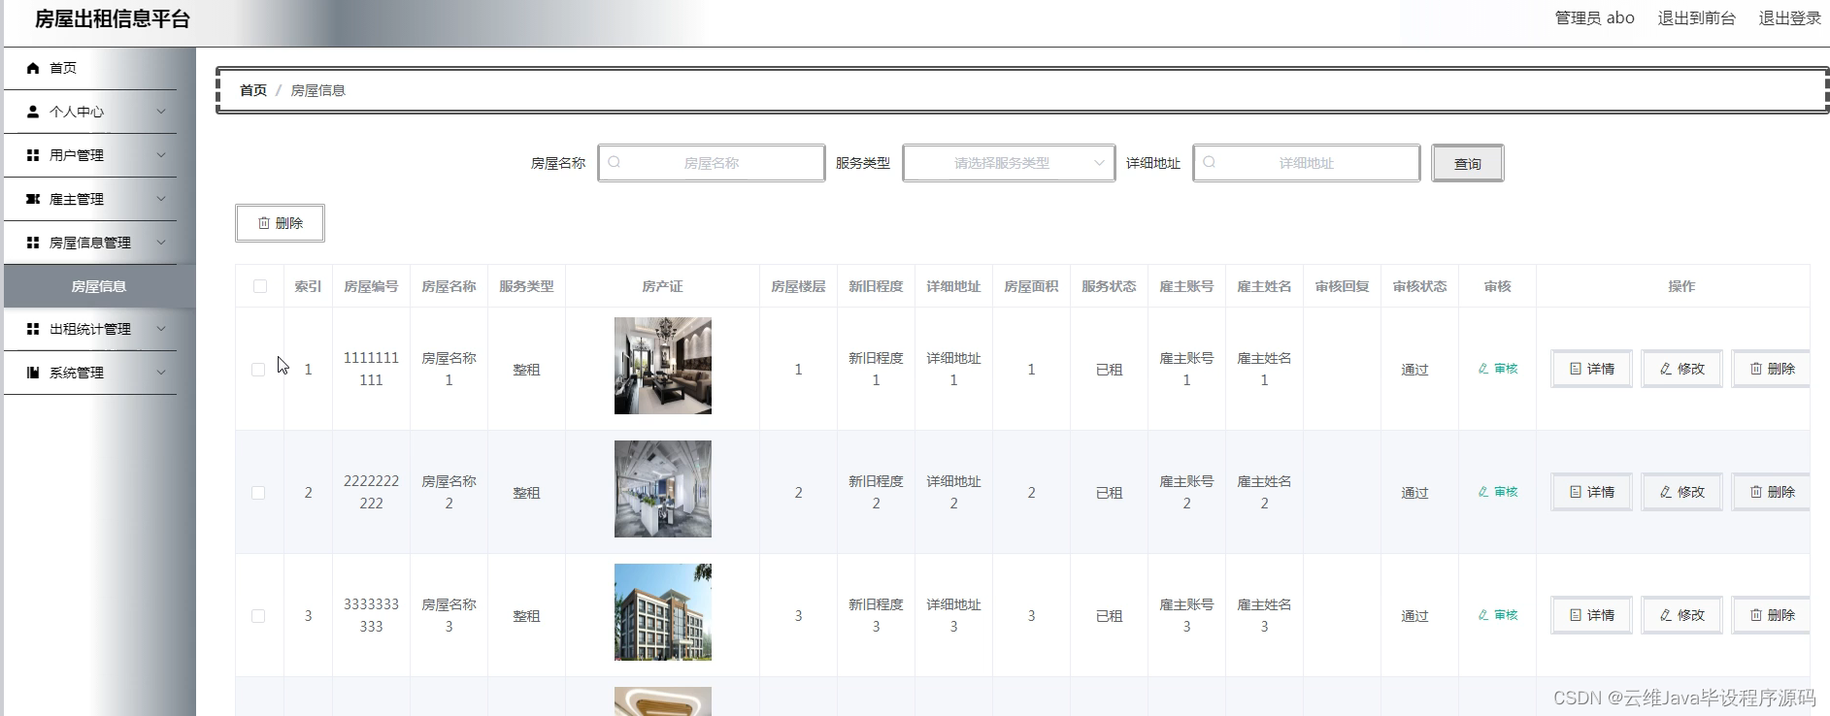Screen dimensions: 1830x716
Task: Click the 雇主账号 2 cell
Action: click(1186, 493)
